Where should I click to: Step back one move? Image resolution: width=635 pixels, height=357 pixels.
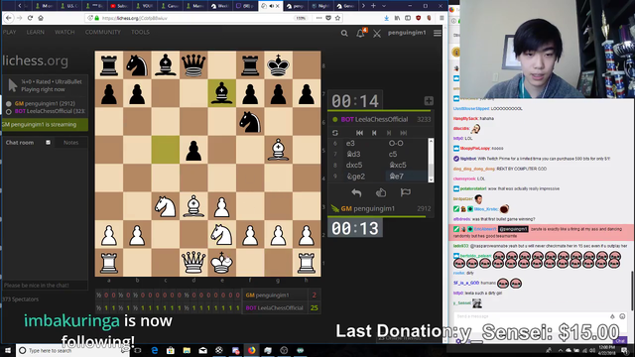click(x=374, y=133)
